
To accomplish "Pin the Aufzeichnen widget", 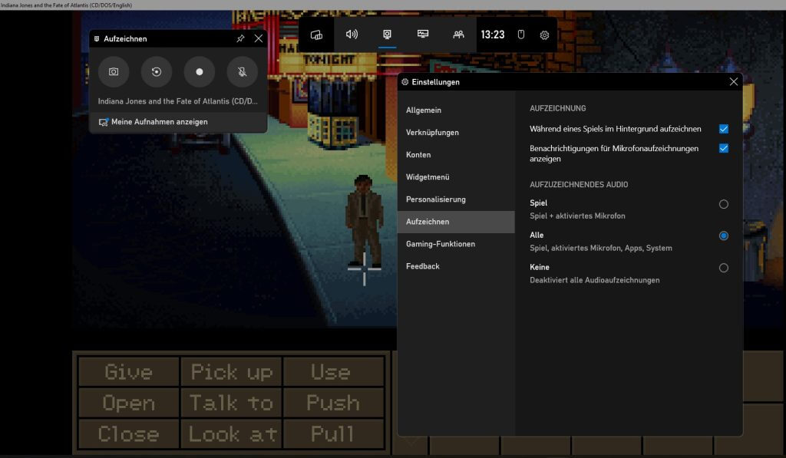I will (240, 38).
